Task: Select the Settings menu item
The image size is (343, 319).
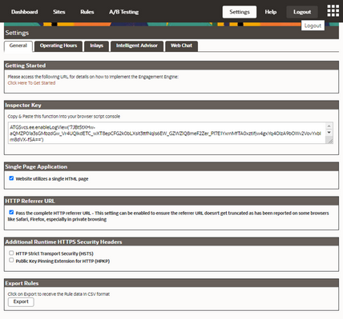Action: coord(240,12)
